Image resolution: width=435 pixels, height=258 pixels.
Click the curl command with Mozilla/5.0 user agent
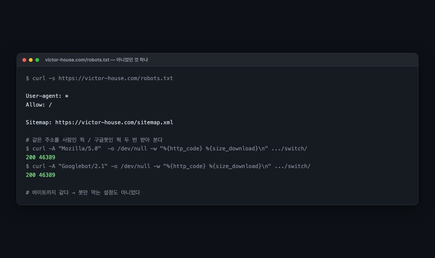167,149
